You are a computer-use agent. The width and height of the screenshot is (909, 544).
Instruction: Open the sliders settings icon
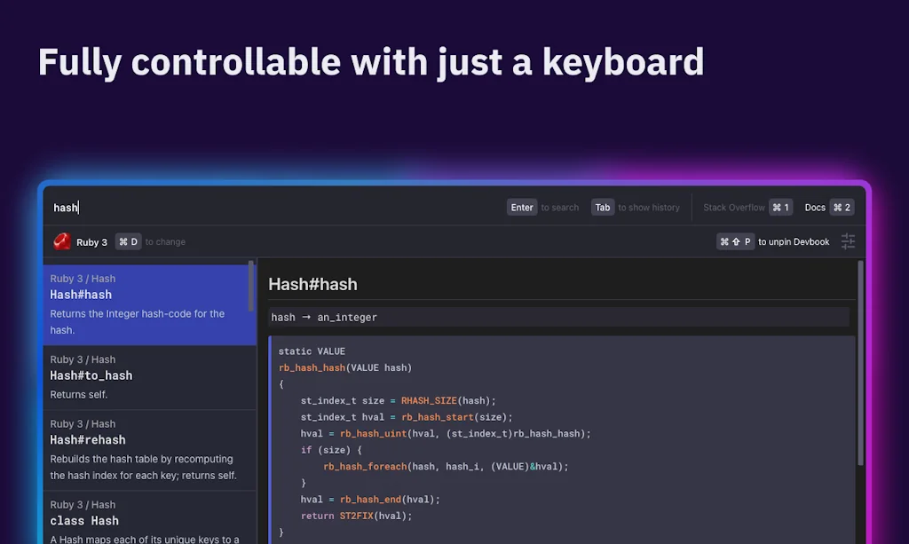pos(848,241)
